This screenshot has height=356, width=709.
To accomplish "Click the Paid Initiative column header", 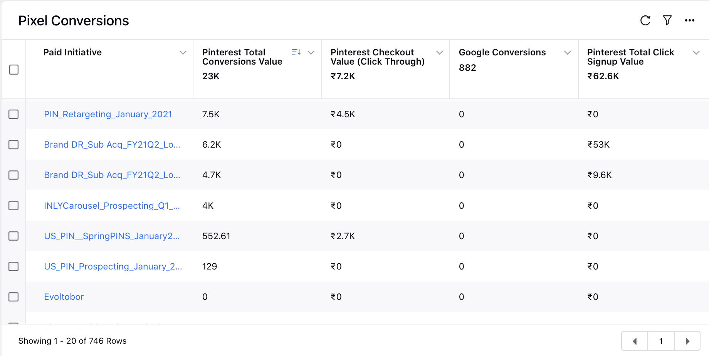I will 72,52.
